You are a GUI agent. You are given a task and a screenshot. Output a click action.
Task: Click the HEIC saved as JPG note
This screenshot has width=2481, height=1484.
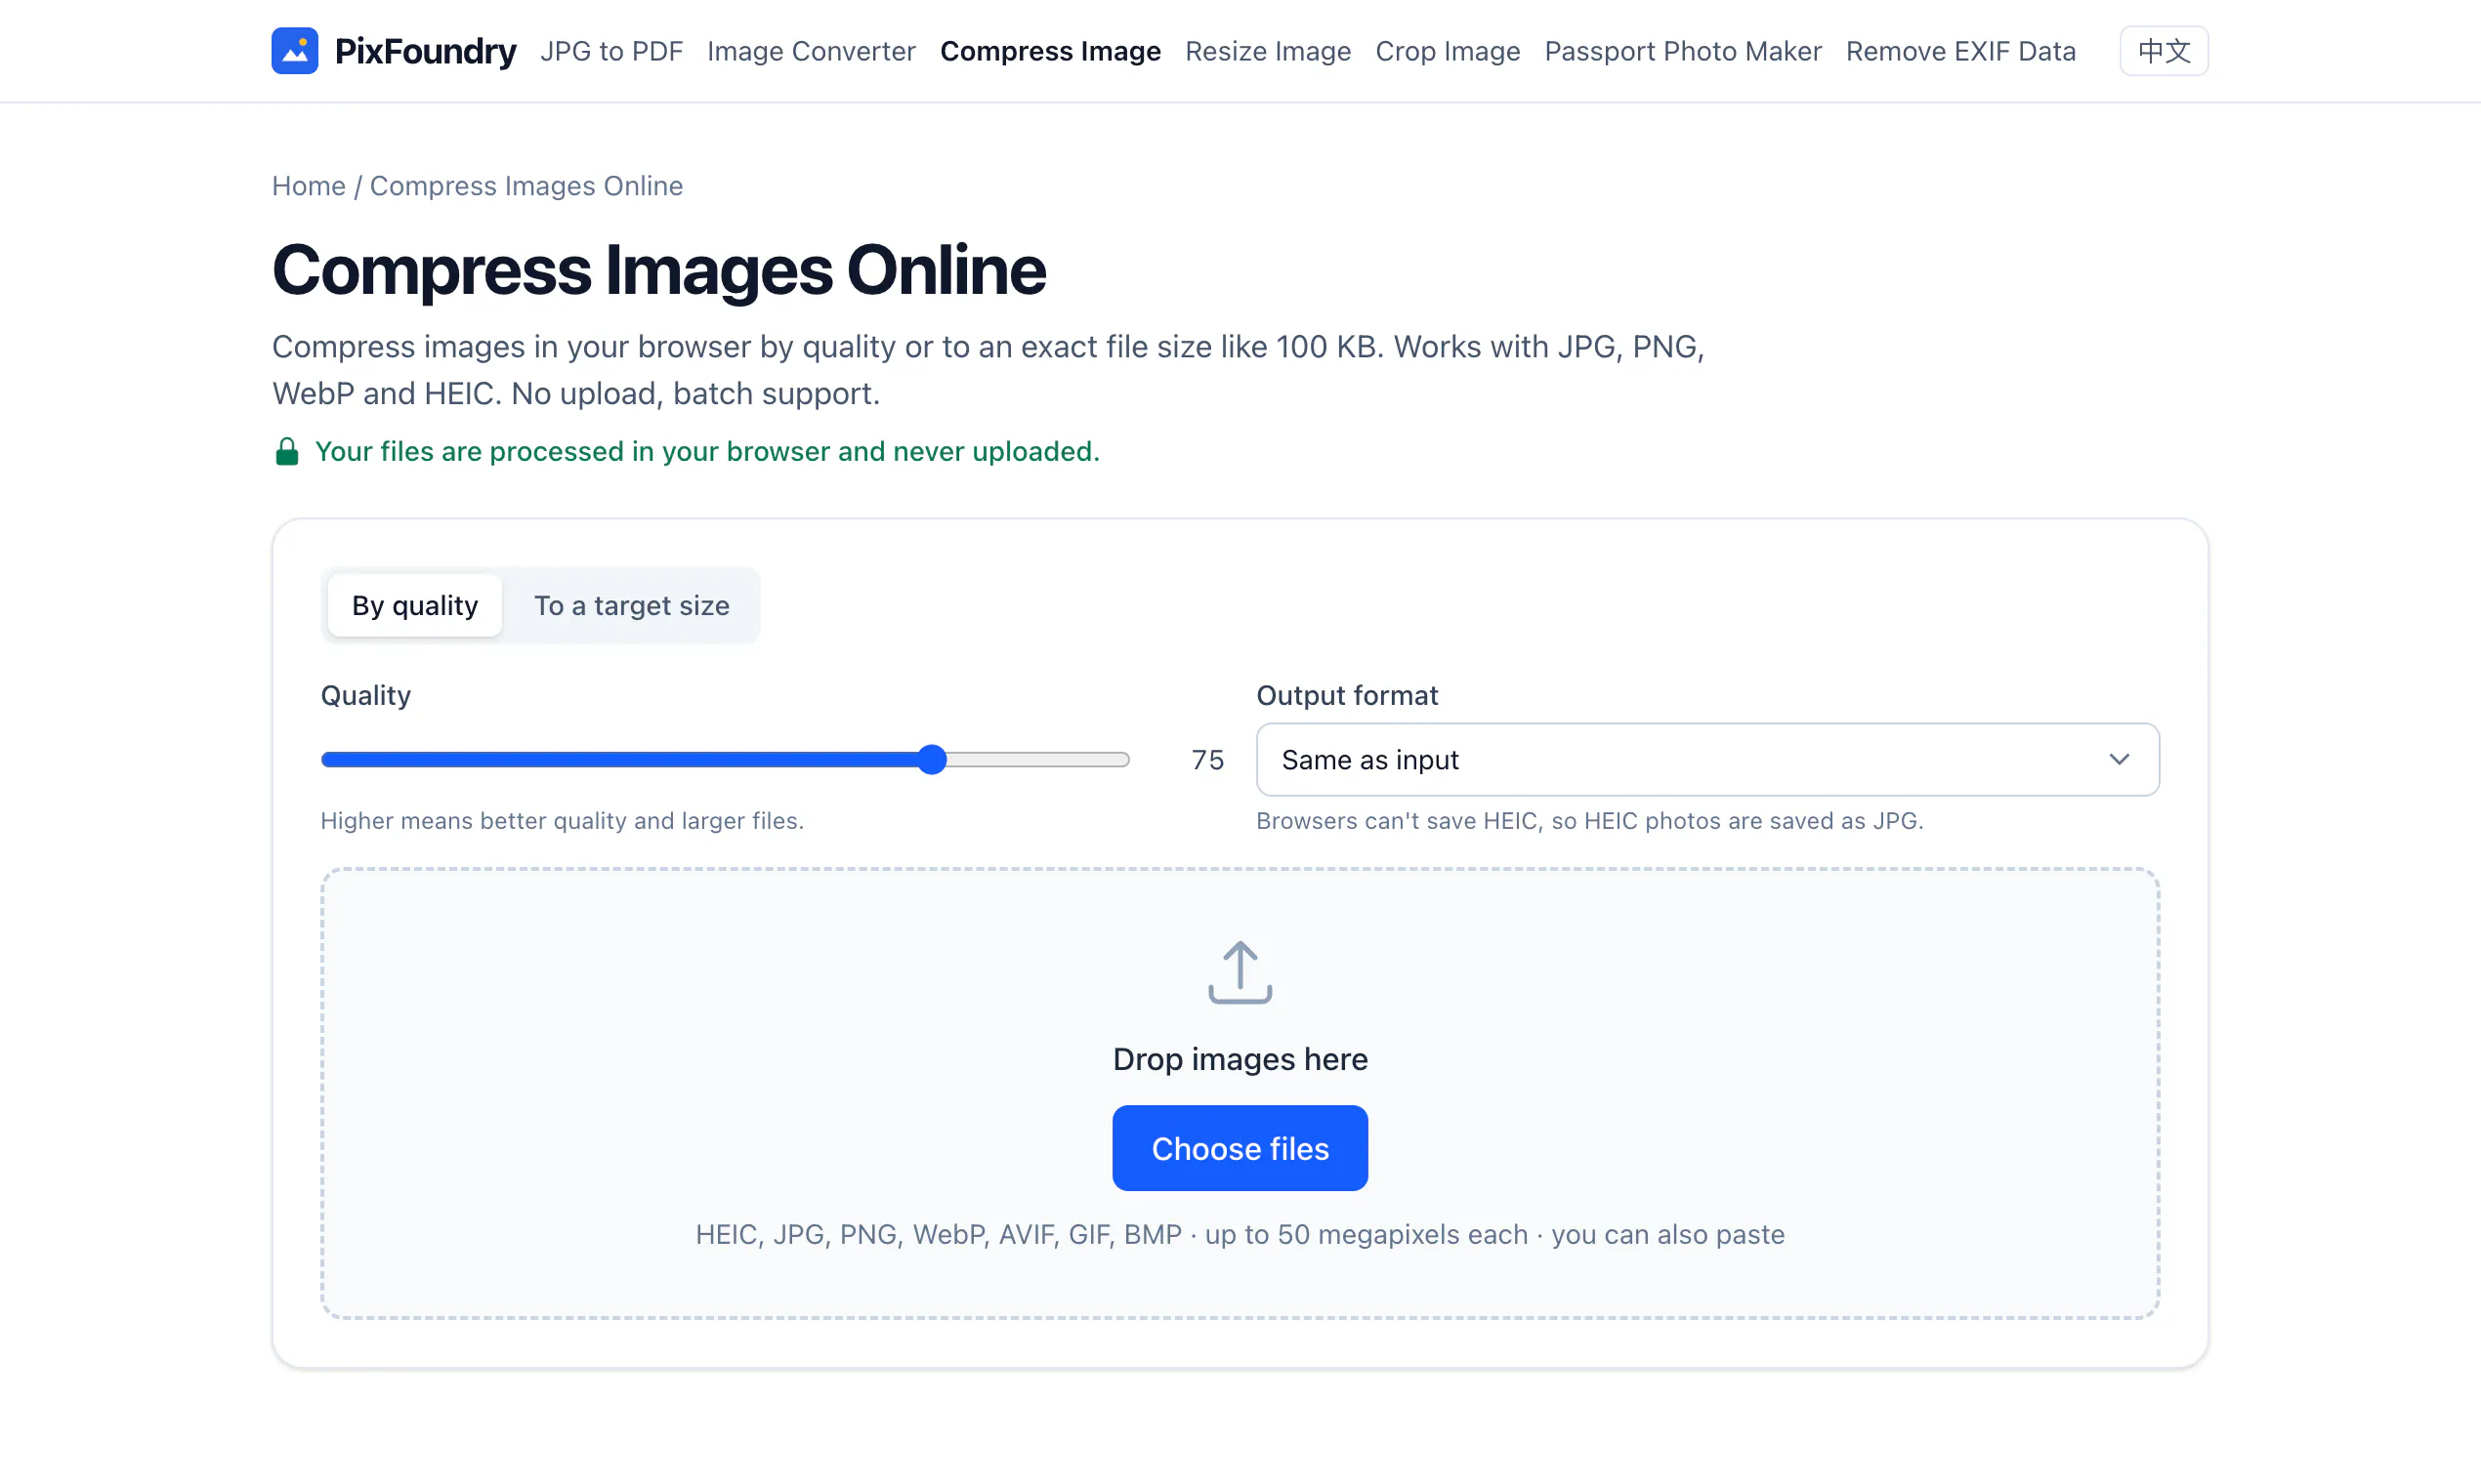tap(1589, 821)
